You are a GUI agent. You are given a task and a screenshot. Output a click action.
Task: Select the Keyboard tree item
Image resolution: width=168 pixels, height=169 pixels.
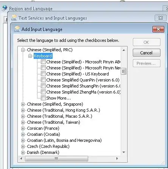pos(43,56)
